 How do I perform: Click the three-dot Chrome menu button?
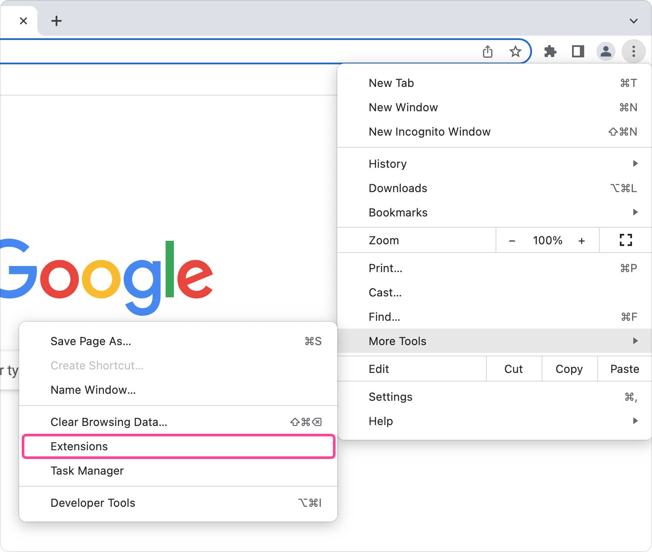click(634, 52)
